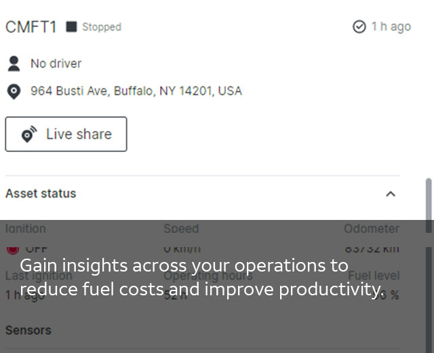Click the Asset status section header
Viewport: 434px width, 353px height.
pos(41,193)
